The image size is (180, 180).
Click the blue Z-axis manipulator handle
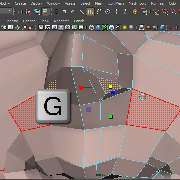tap(113, 93)
